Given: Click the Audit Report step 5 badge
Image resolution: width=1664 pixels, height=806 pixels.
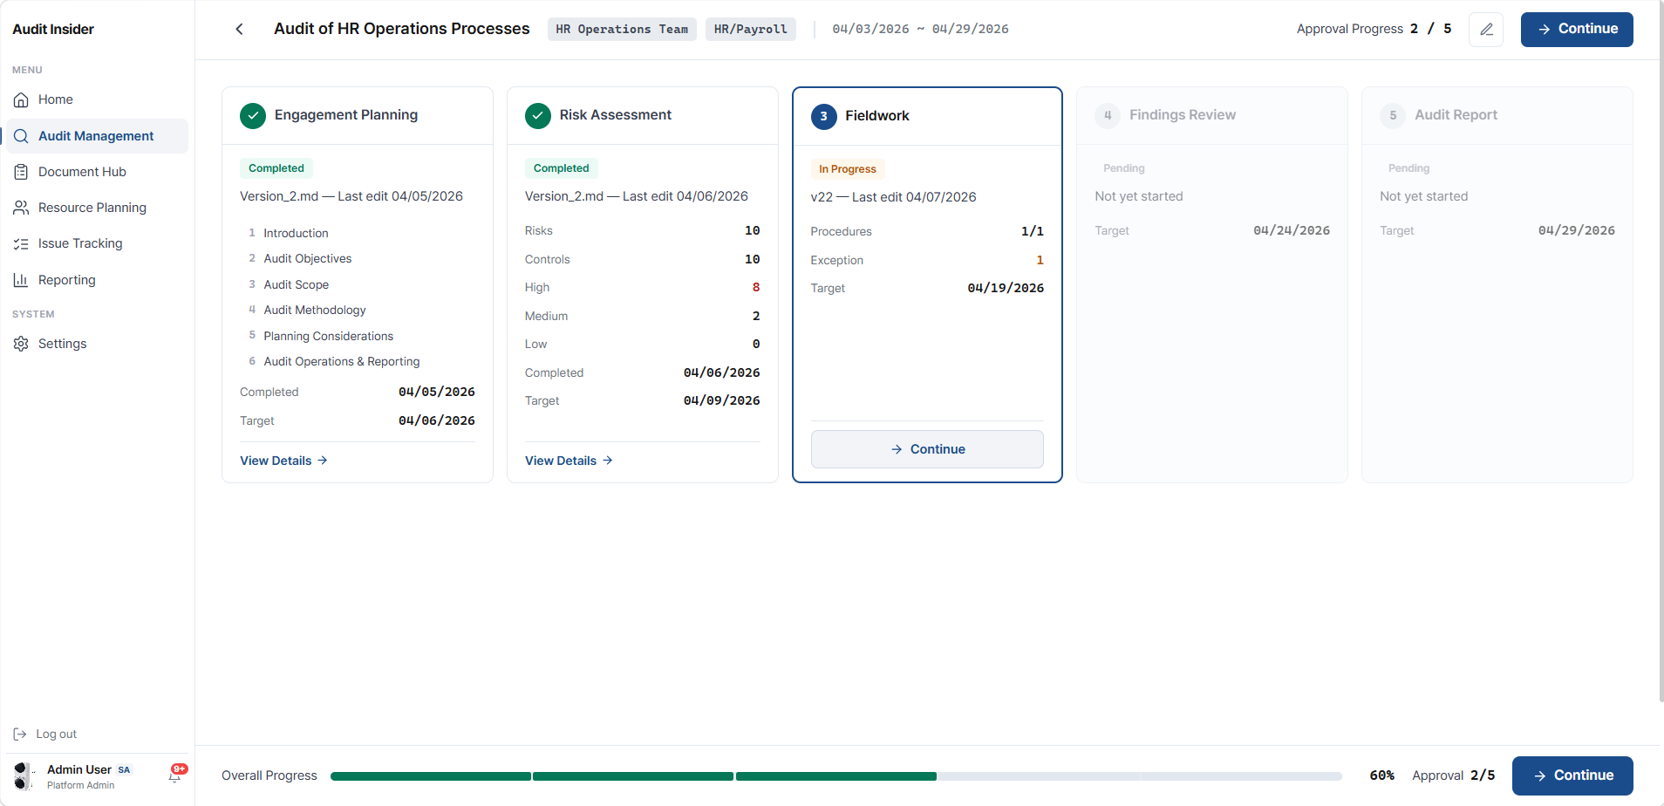Looking at the screenshot, I should tap(1393, 115).
